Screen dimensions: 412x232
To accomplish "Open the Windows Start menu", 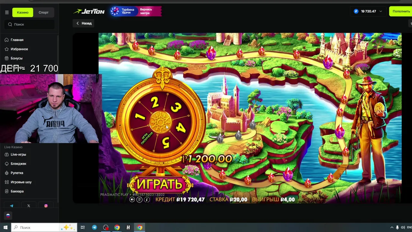I will tap(5, 227).
